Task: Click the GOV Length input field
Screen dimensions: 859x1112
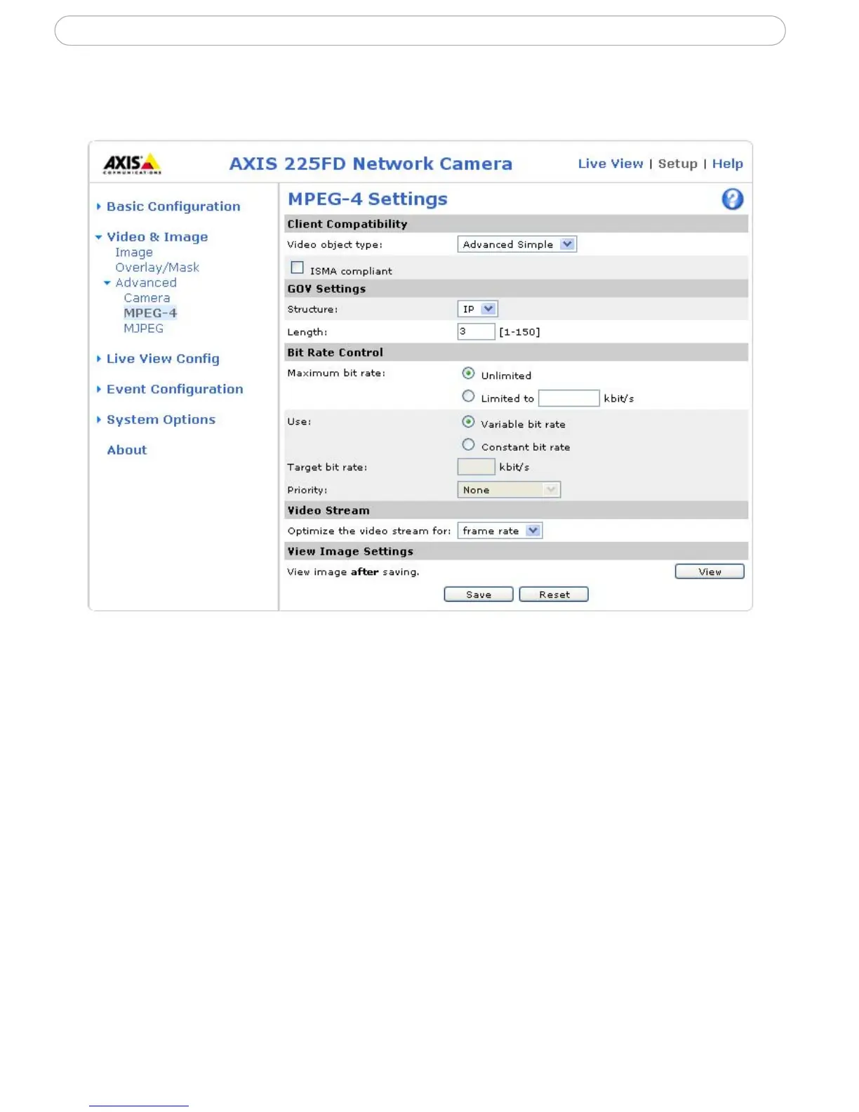Action: pos(477,331)
